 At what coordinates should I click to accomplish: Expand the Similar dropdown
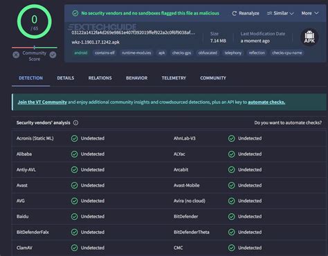[x=280, y=13]
